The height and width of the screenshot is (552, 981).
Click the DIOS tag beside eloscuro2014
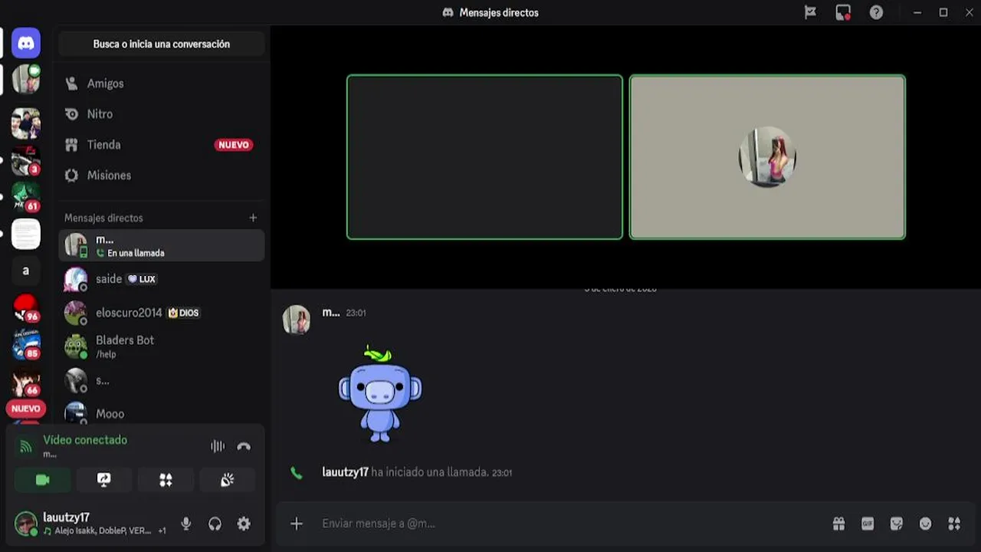click(x=183, y=313)
